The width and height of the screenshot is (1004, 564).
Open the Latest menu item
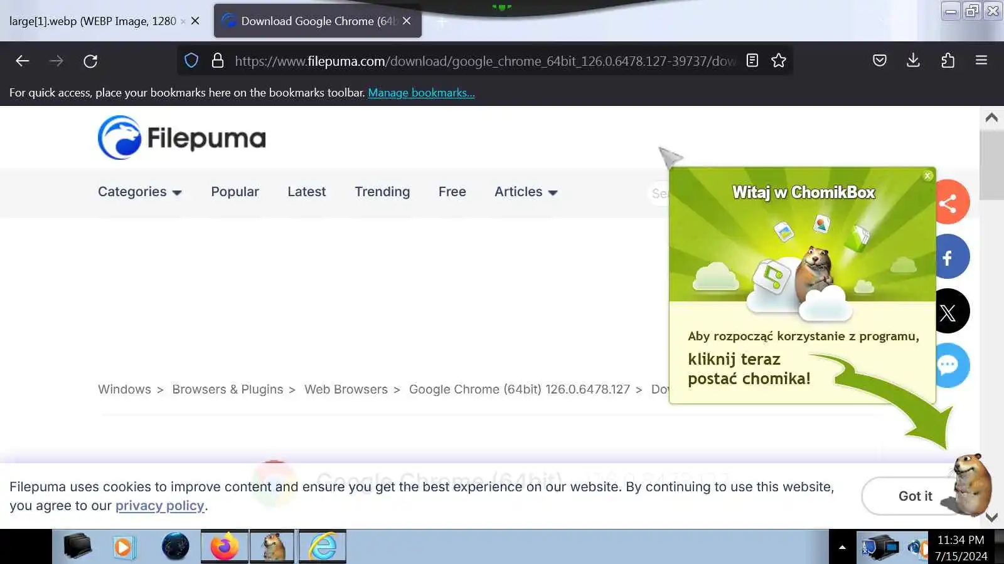306,192
